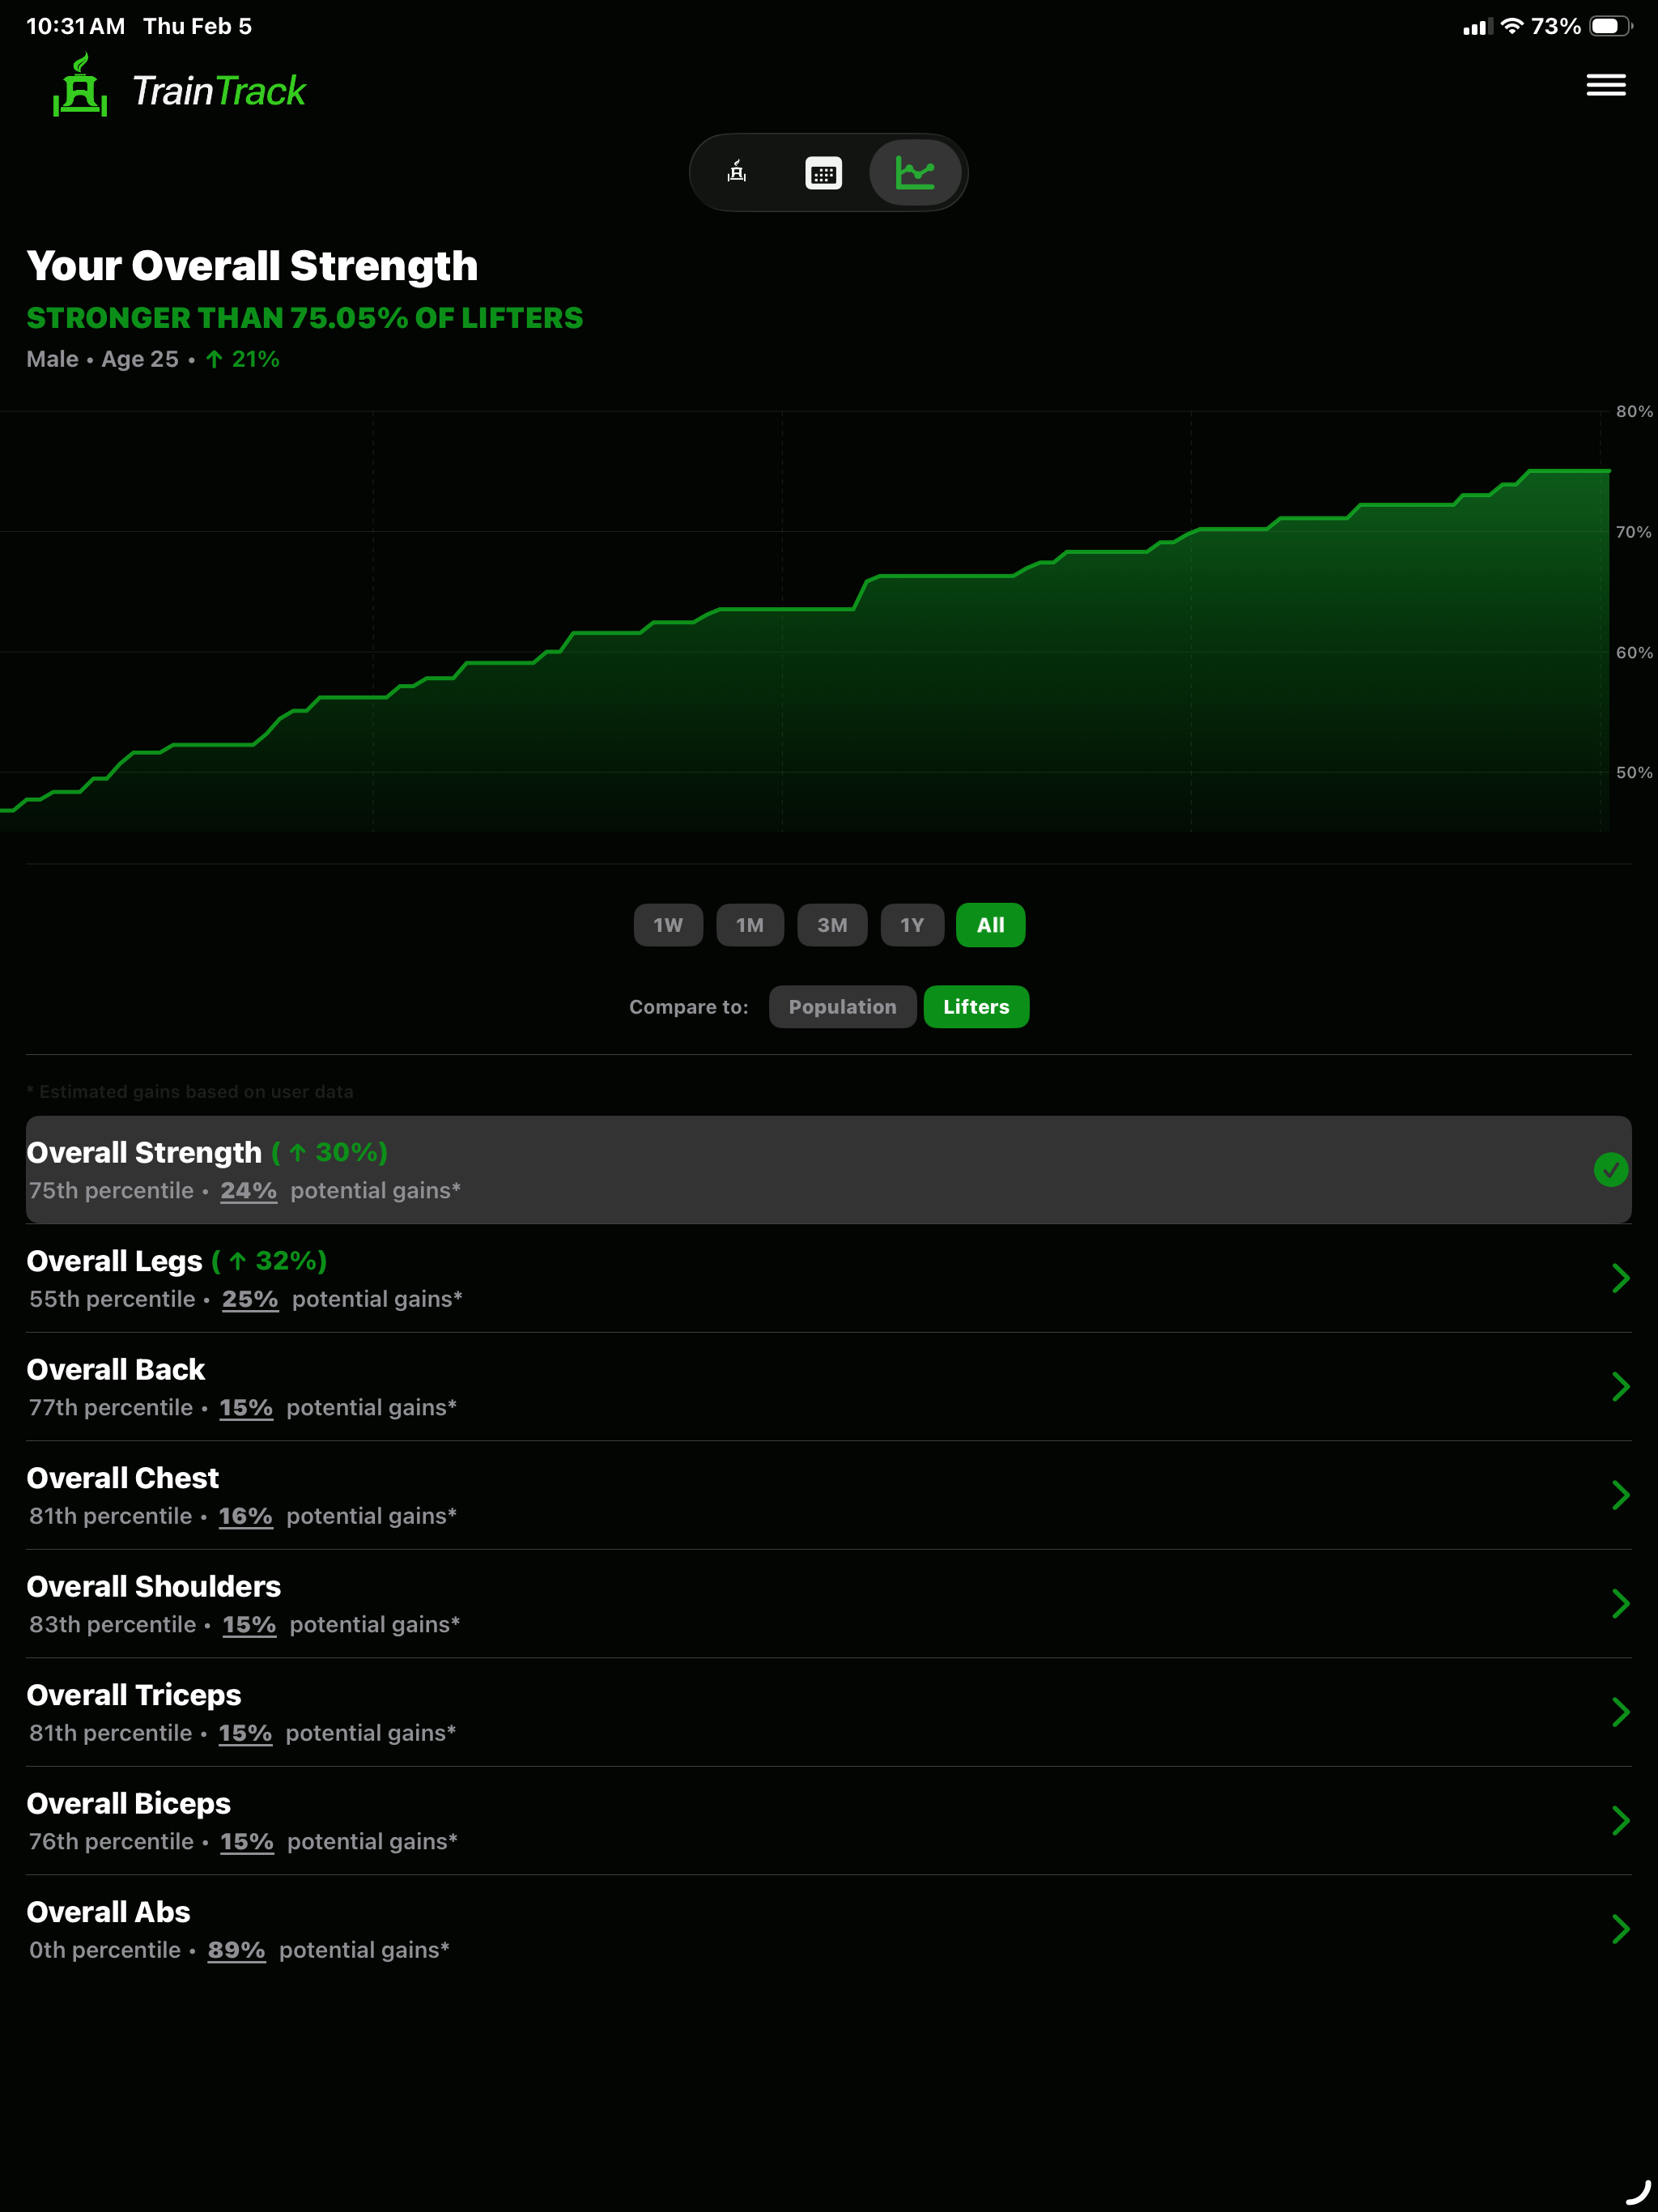Tap the TrainTrack logo icon
This screenshot has width=1658, height=2212.
pos(80,86)
